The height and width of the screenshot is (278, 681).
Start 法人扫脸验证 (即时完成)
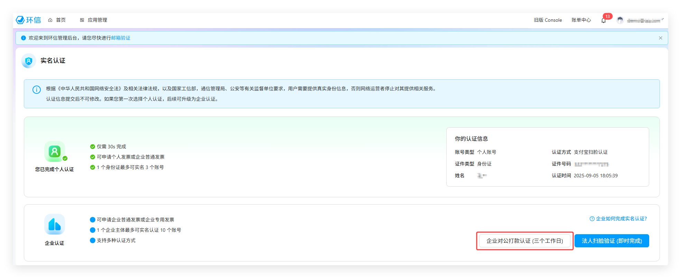tap(612, 241)
